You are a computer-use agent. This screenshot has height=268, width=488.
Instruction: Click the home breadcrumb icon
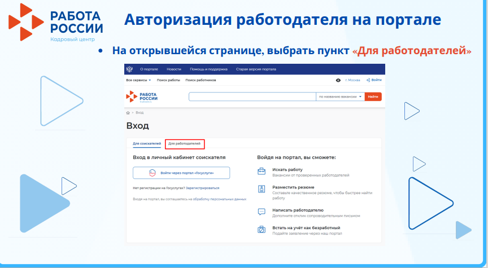click(128, 113)
